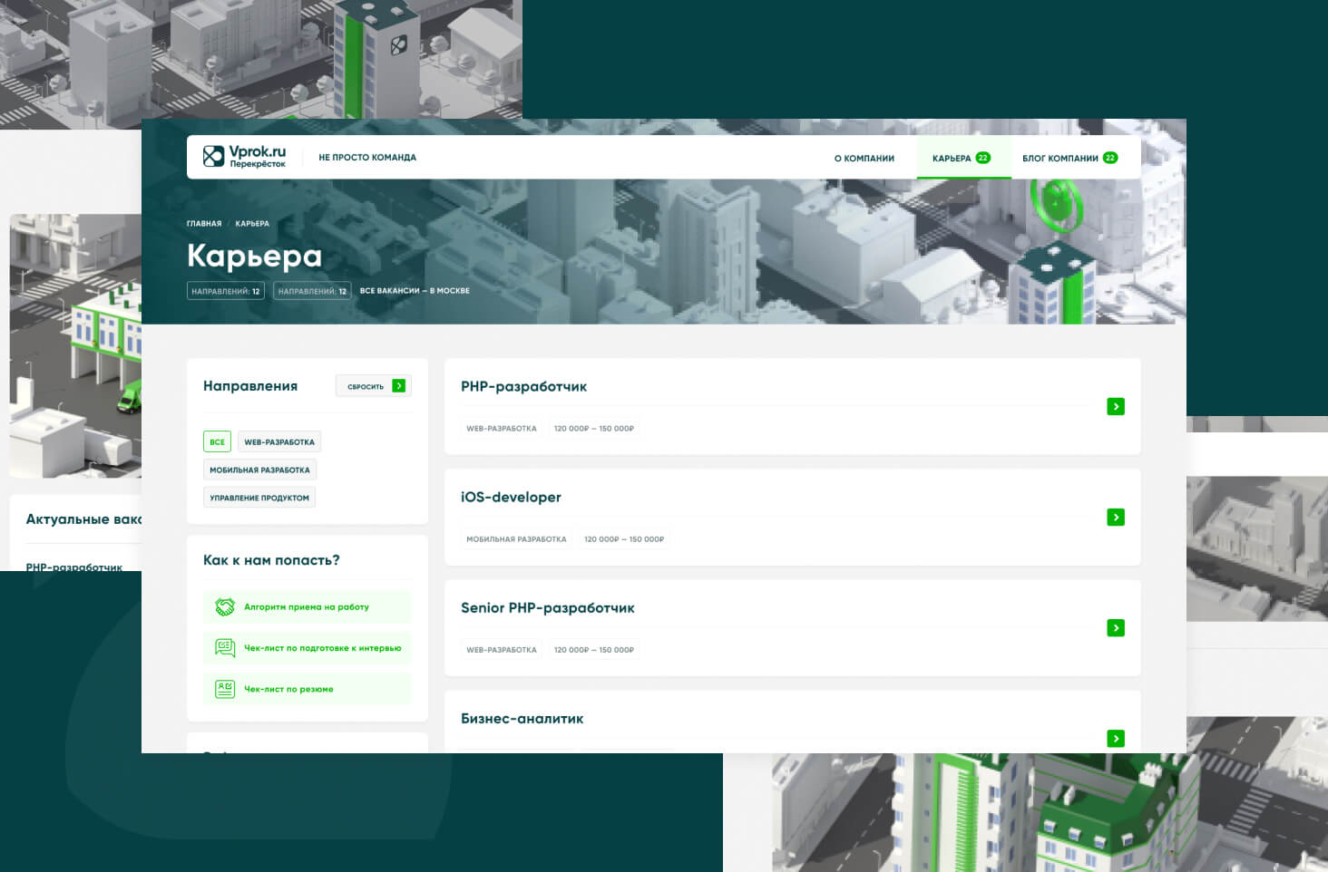Toggle the МОБИЛЬНАЯ РАЗРАБОТКА direction filter
The image size is (1328, 872).
(x=259, y=470)
